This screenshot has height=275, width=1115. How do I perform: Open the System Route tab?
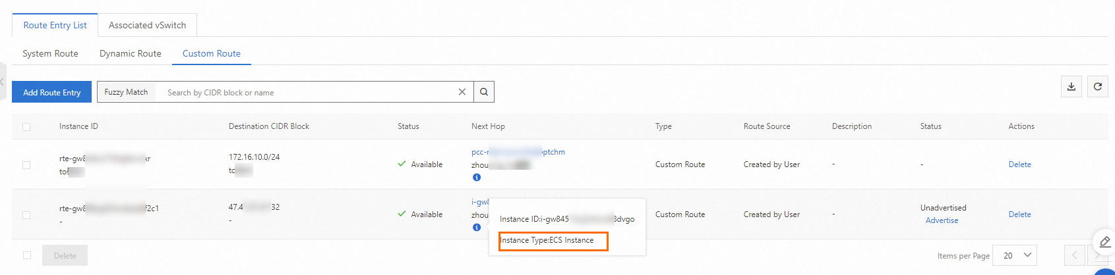coord(50,53)
